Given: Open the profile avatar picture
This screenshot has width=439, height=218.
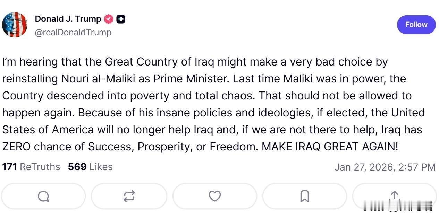Looking at the screenshot, I should (15, 25).
